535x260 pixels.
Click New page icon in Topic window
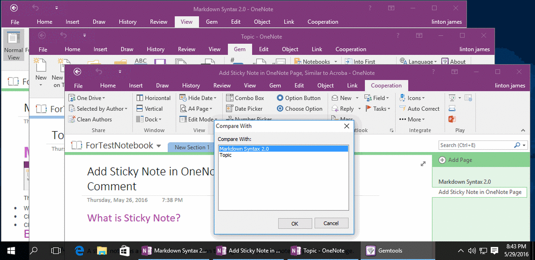[x=40, y=65]
